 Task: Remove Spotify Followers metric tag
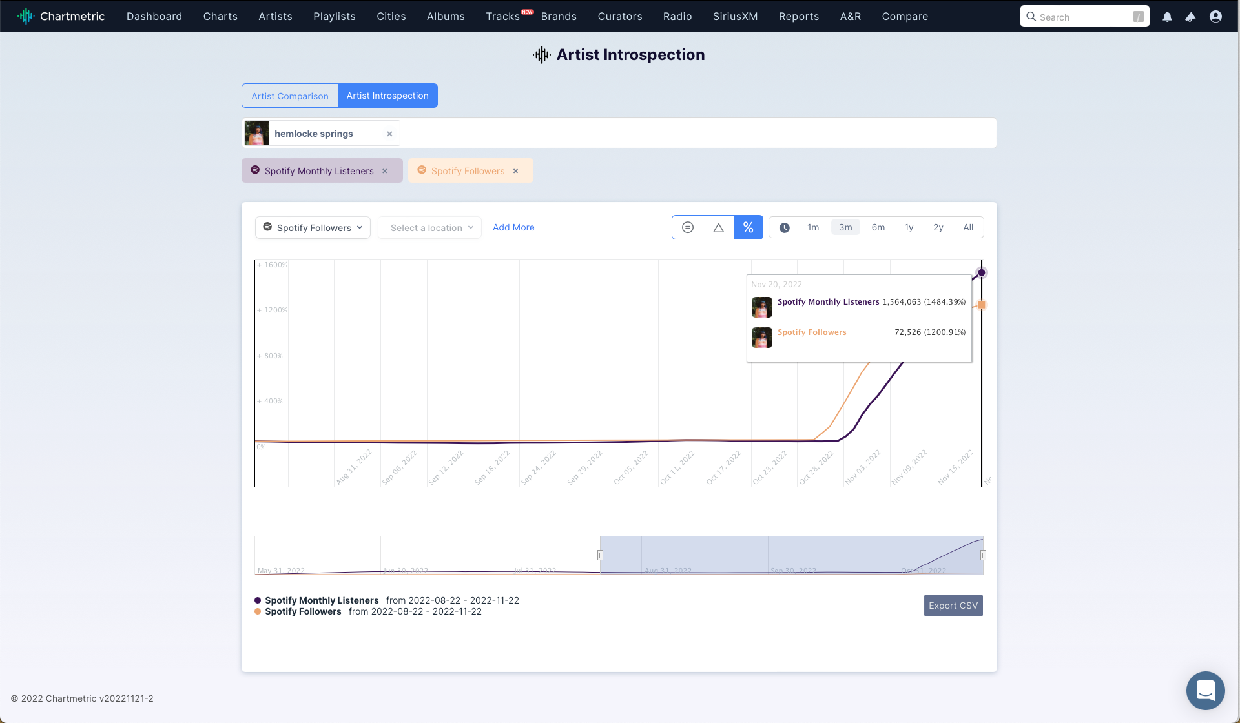click(515, 171)
